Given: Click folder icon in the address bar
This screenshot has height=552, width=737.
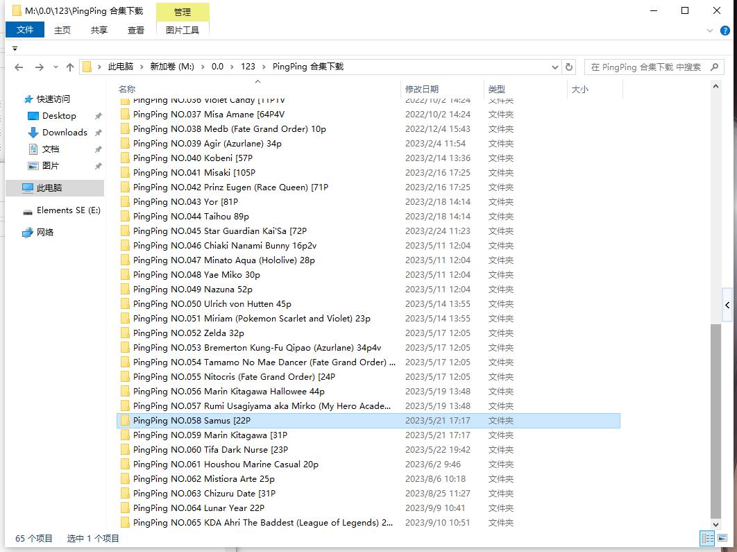Looking at the screenshot, I should pyautogui.click(x=87, y=67).
